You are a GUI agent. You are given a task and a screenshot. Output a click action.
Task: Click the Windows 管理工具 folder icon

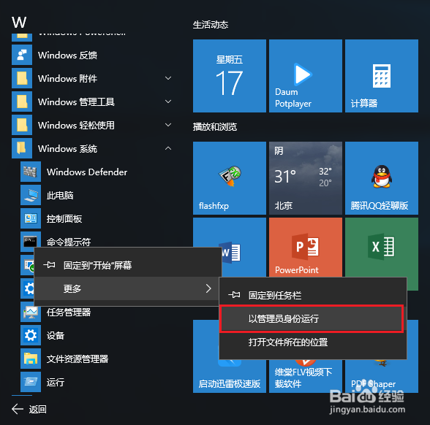point(22,102)
